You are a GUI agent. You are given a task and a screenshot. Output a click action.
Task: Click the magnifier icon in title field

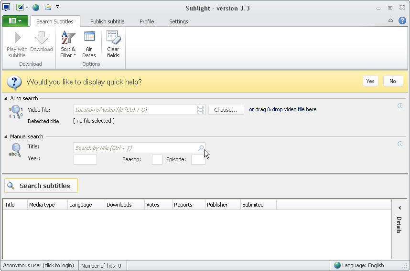pos(201,148)
